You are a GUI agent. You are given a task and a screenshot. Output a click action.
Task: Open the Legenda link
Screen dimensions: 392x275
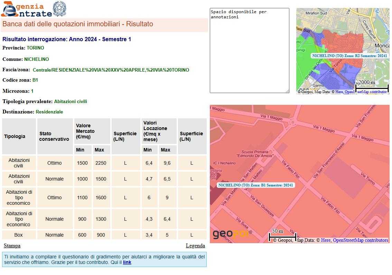[195, 246]
